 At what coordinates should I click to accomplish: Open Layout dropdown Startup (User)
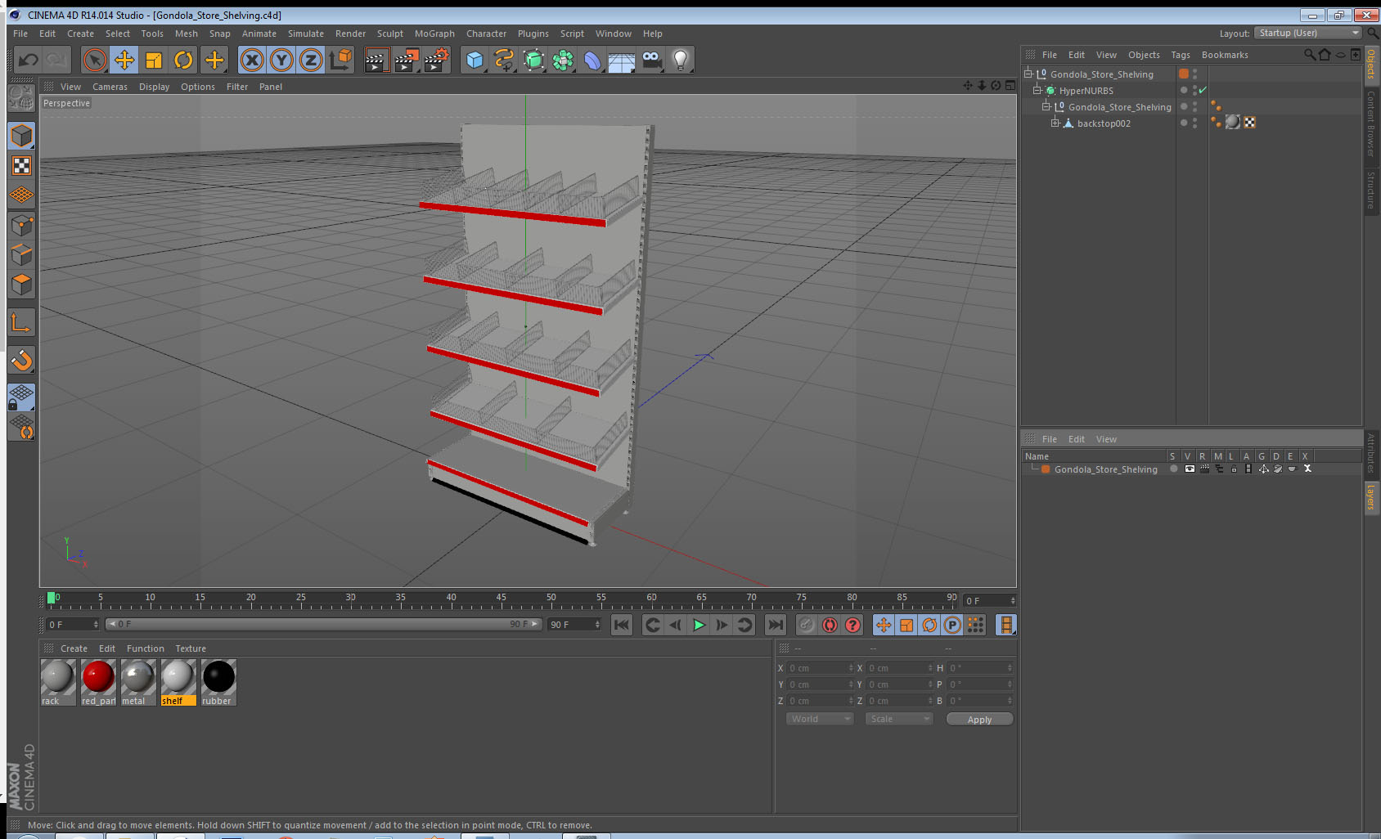pyautogui.click(x=1307, y=33)
